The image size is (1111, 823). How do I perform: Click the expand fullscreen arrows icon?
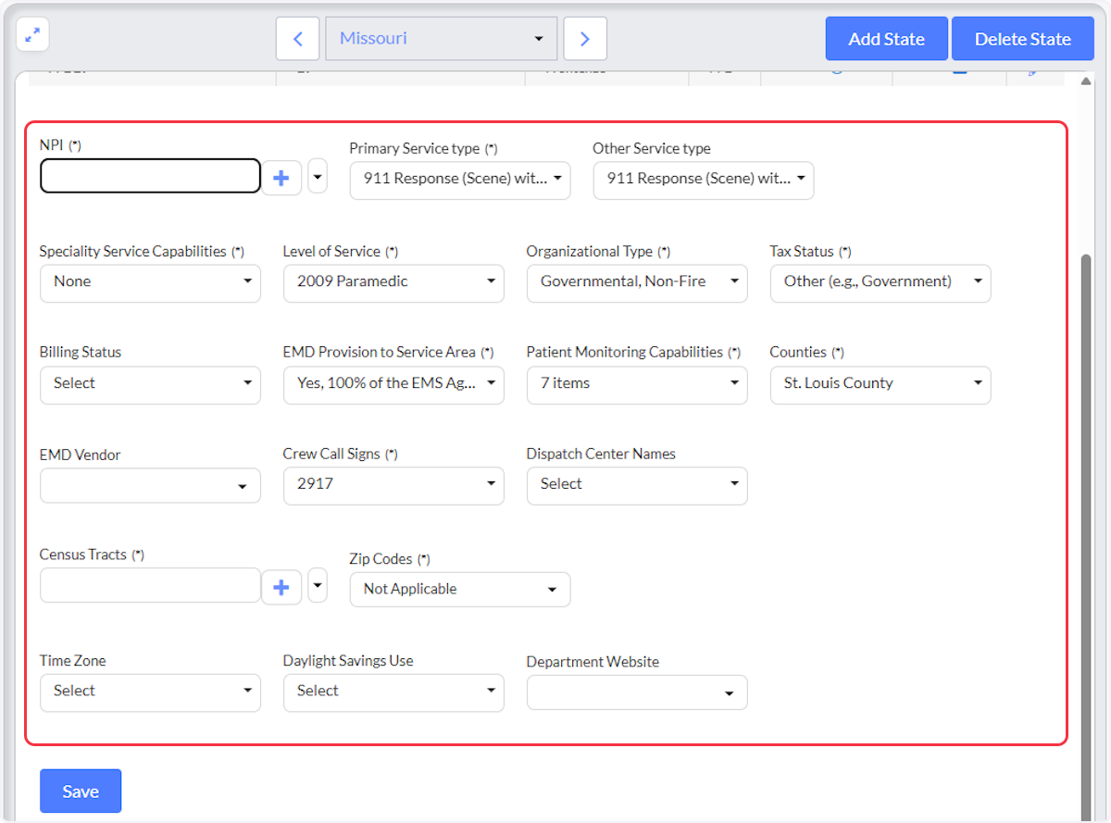32,35
